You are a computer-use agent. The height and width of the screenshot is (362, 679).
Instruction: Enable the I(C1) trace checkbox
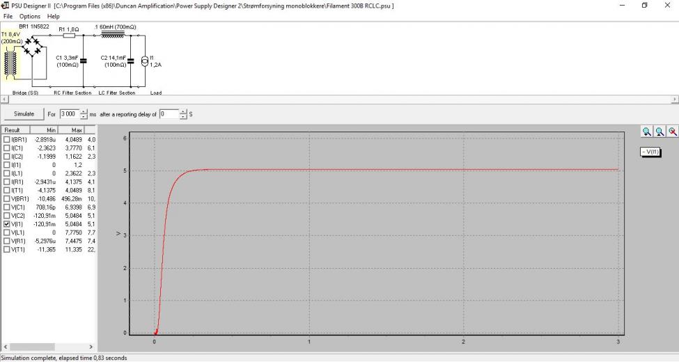click(x=6, y=148)
